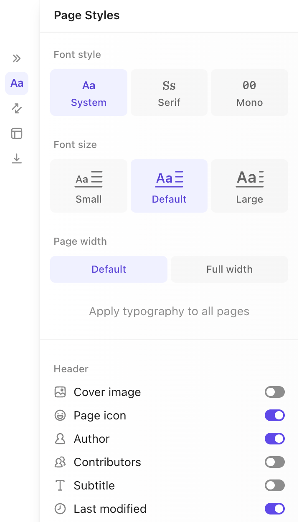
Task: Turn off the Last modified toggle
Action: click(274, 509)
